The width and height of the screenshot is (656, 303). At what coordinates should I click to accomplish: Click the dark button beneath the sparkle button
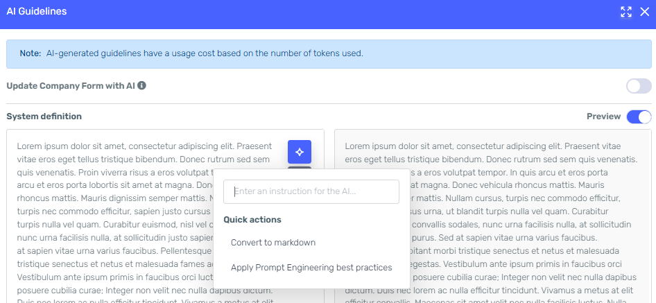point(300,168)
